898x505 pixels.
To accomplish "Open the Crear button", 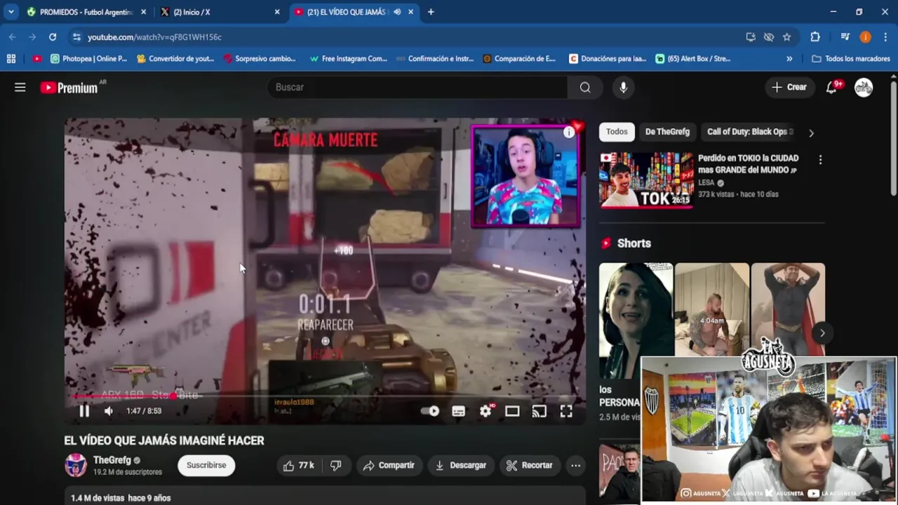I will (789, 87).
